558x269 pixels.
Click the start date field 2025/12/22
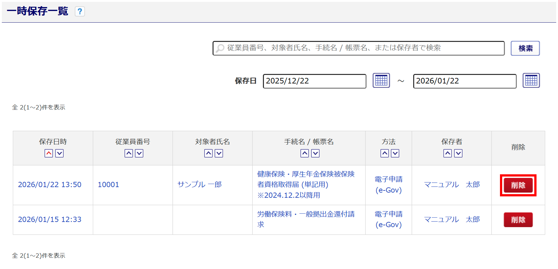(314, 81)
